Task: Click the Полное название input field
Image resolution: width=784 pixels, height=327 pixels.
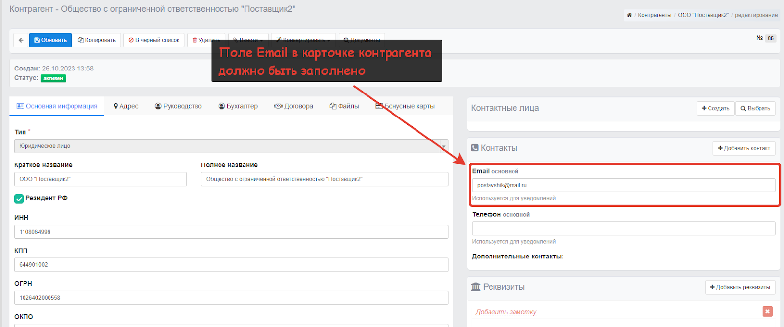Action: point(324,179)
